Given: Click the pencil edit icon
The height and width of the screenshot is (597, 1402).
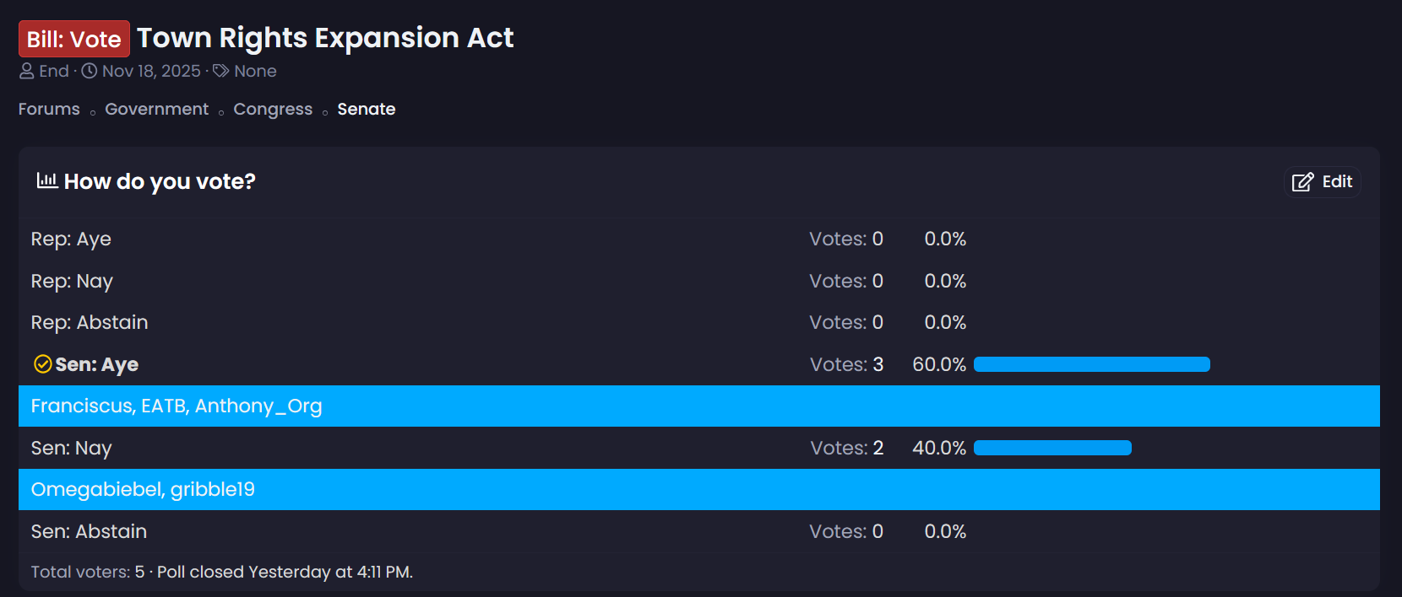Looking at the screenshot, I should 1303,182.
